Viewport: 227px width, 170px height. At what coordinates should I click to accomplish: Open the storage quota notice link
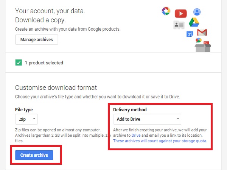[x=160, y=141]
